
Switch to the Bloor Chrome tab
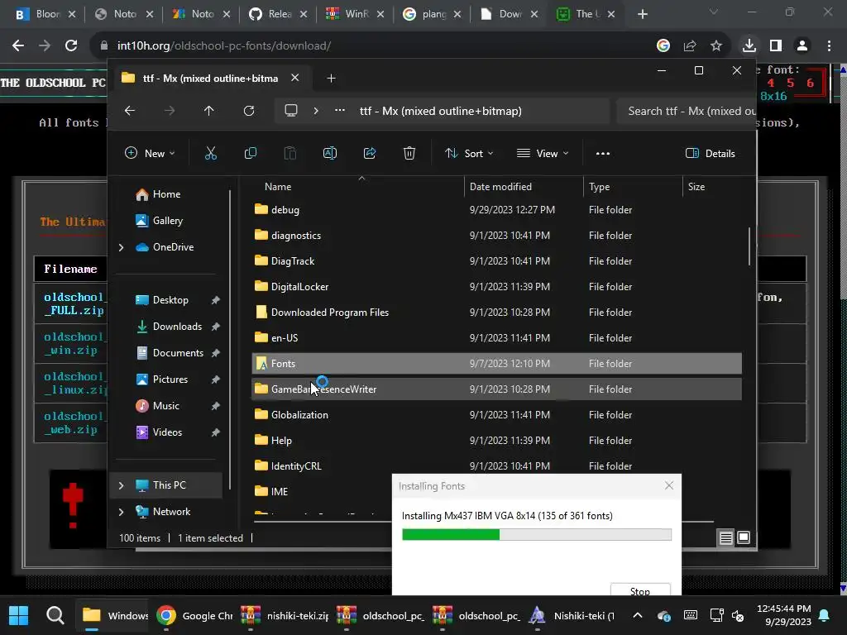click(46, 14)
